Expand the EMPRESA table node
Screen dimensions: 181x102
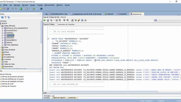pyautogui.click(x=3, y=33)
